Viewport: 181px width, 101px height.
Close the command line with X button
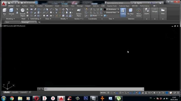(40, 89)
